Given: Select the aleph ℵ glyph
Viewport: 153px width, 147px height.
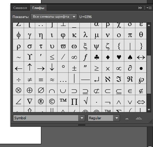Looking at the screenshot, I should coord(108,79).
